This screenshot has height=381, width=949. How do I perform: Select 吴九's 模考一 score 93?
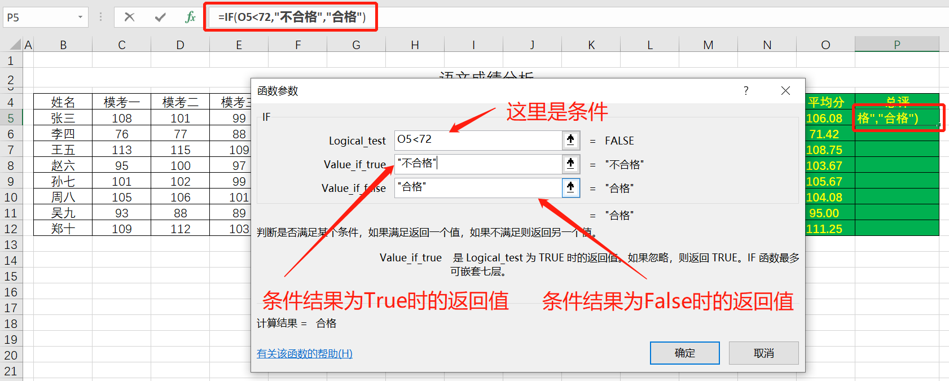[122, 213]
